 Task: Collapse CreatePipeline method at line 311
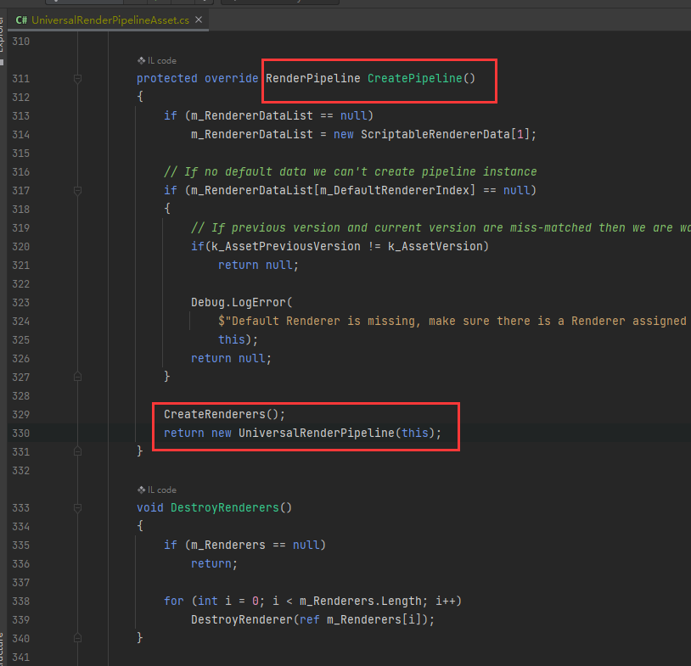77,79
